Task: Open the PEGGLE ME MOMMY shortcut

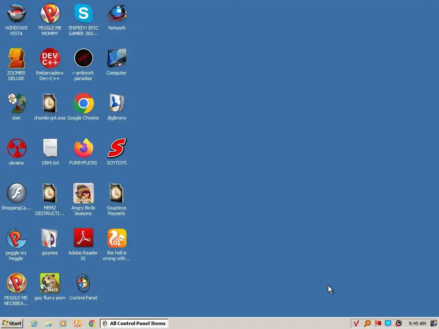Action: (50, 19)
